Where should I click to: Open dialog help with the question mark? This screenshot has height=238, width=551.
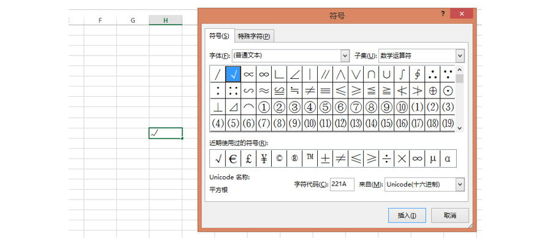click(443, 14)
